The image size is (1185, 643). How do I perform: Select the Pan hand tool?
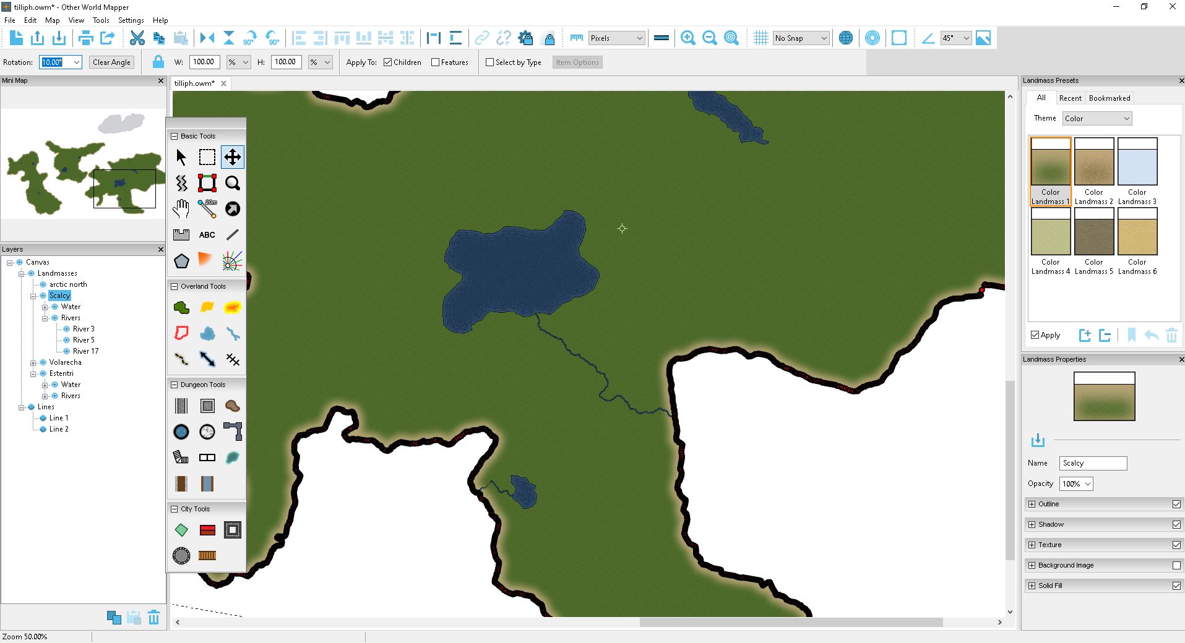[181, 209]
